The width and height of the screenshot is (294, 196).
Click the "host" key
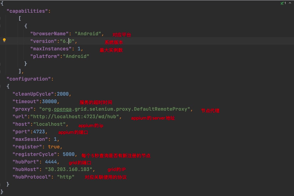(x=21, y=124)
